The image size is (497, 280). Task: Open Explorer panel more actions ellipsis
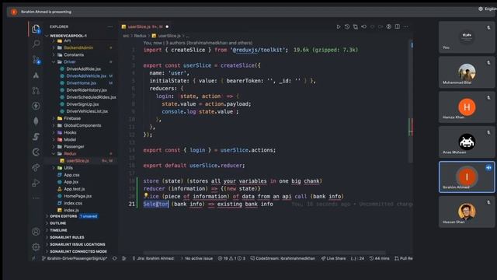click(x=110, y=26)
